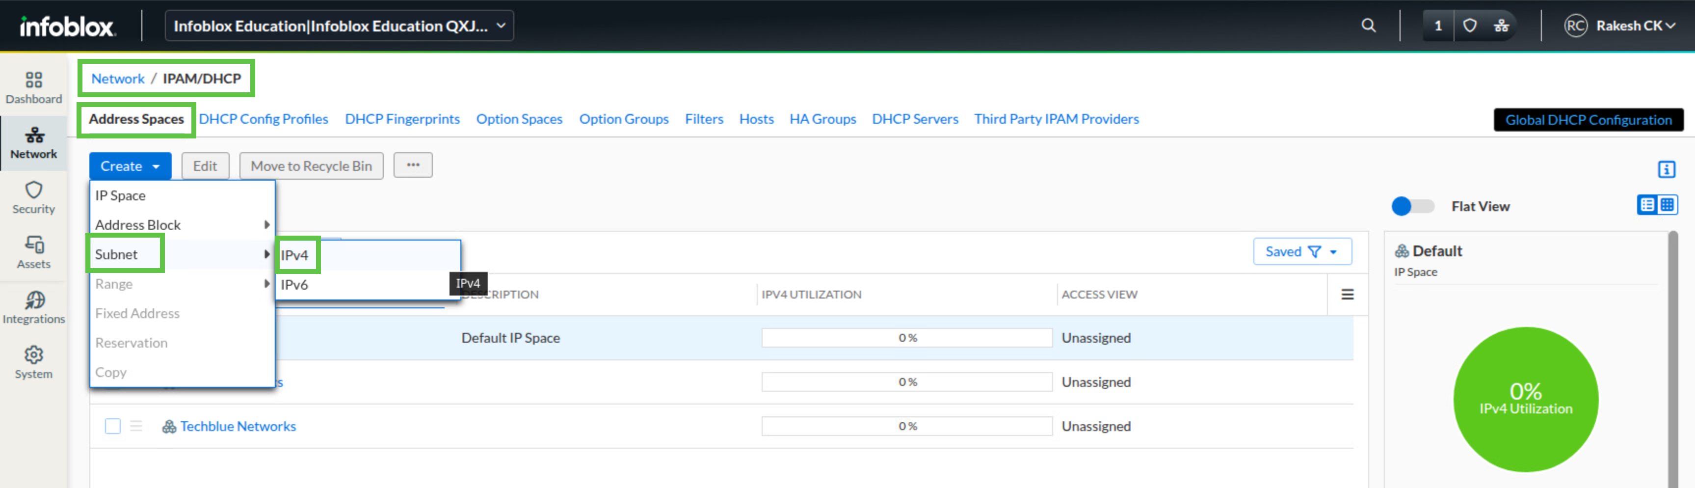Switch to grid layout view icon

(x=1668, y=205)
